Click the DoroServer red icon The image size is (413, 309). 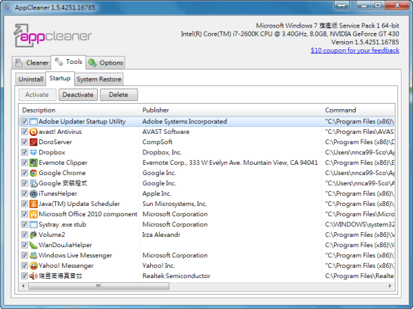pyautogui.click(x=34, y=142)
